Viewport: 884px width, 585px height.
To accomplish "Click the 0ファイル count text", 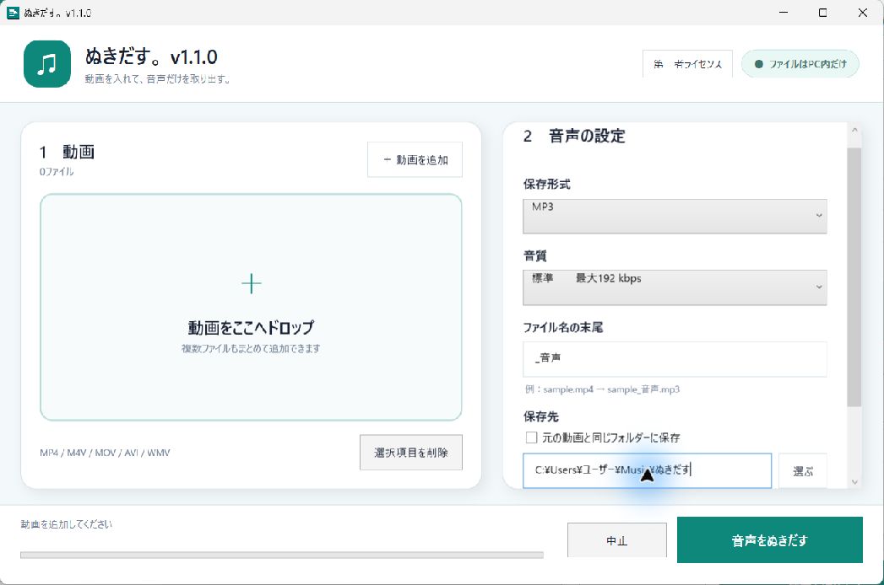I will [57, 171].
